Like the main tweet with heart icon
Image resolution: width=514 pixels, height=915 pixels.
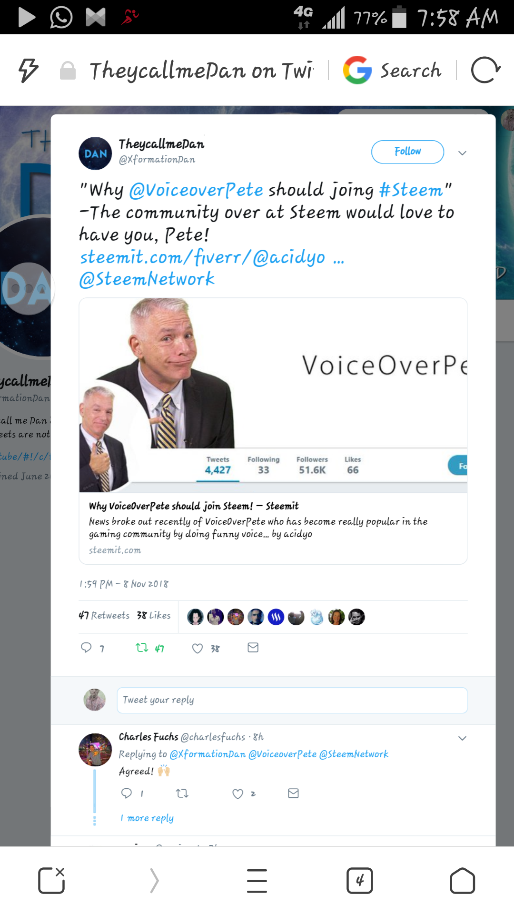tap(197, 648)
